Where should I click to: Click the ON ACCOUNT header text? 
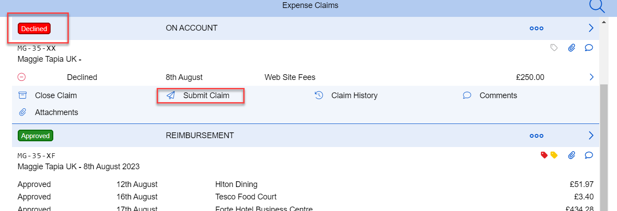tap(192, 28)
